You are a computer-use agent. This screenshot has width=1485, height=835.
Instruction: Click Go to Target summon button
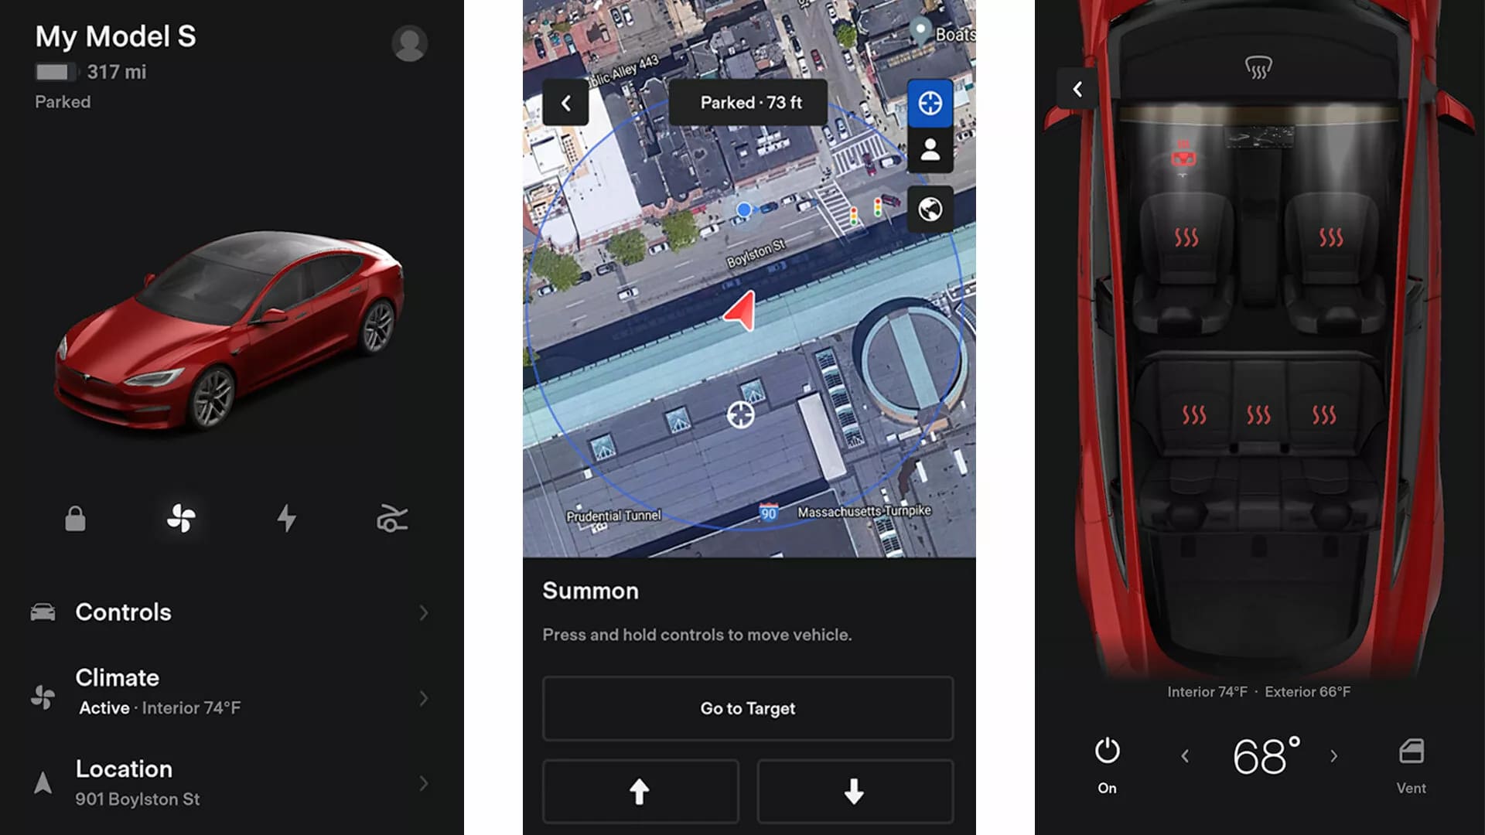click(x=748, y=707)
